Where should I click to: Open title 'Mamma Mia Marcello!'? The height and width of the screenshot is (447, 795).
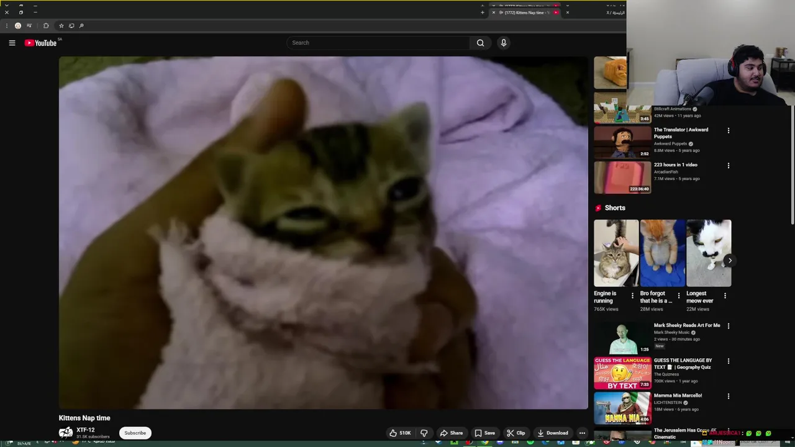pyautogui.click(x=678, y=395)
